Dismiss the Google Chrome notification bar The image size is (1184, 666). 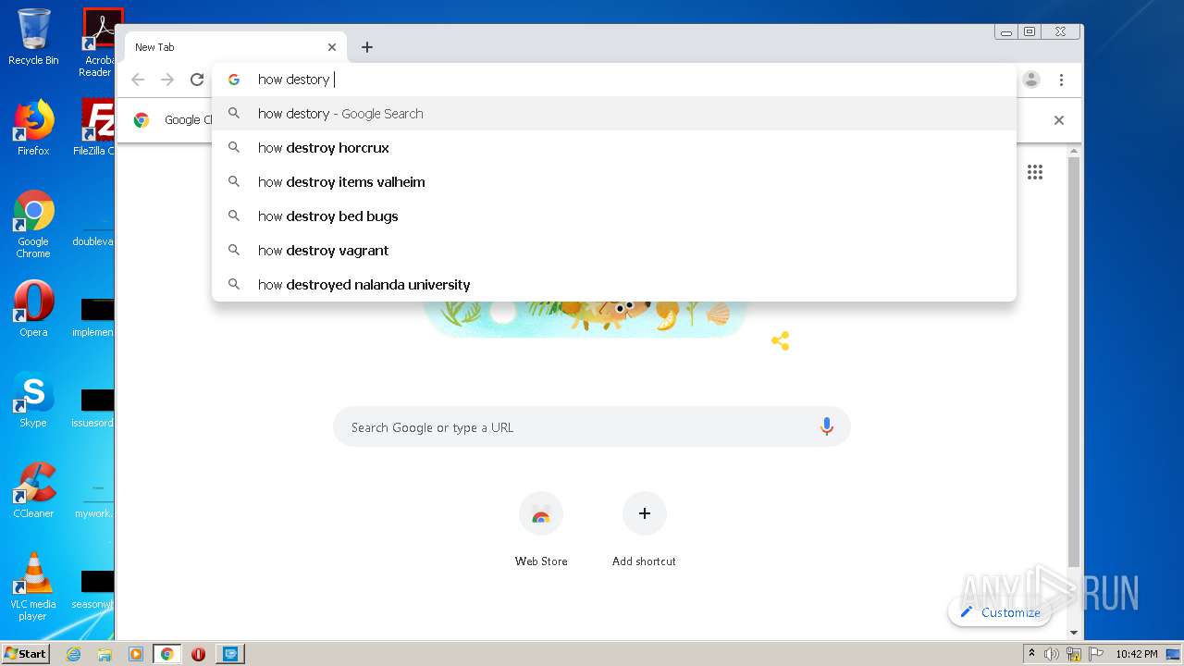coord(1059,120)
